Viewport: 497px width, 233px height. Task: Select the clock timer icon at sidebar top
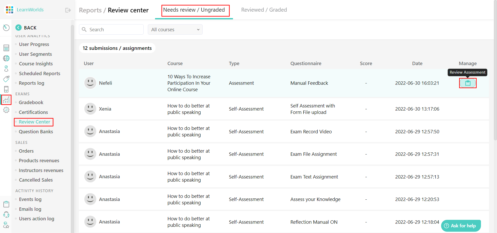pos(6,28)
